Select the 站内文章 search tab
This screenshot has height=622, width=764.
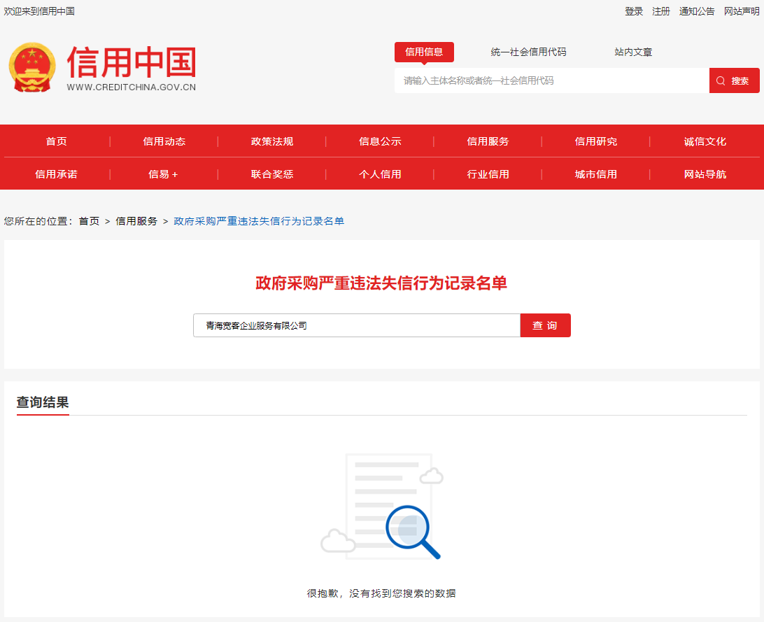[633, 52]
